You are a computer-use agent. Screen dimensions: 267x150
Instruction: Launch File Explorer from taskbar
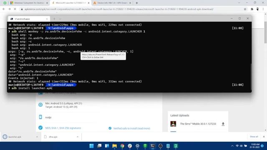coord(115,146)
